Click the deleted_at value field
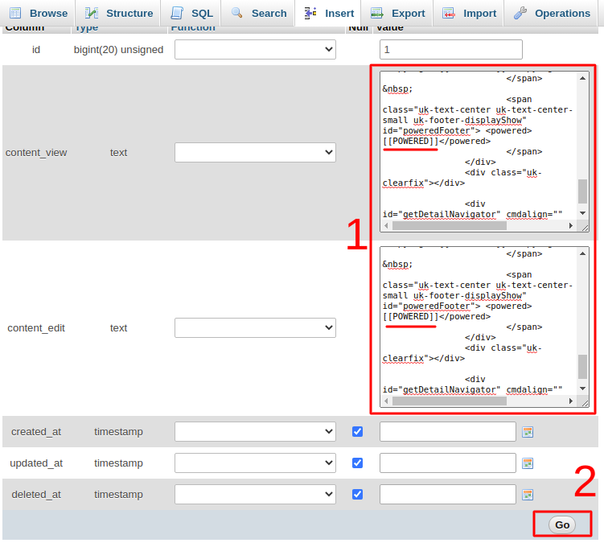604x543 pixels. click(x=448, y=494)
